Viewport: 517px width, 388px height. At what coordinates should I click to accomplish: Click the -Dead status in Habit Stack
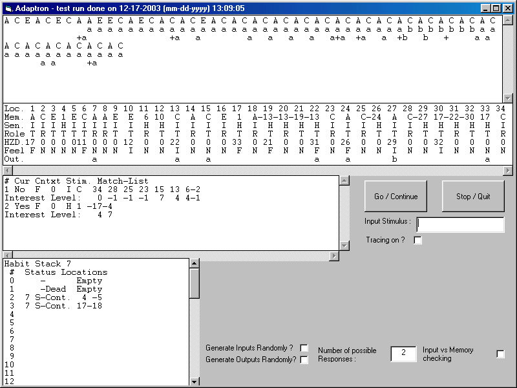click(x=53, y=289)
